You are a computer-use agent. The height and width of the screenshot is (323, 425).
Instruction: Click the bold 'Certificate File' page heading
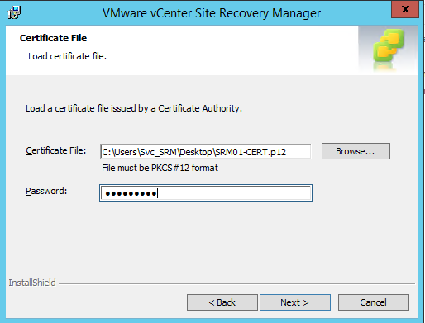(53, 38)
